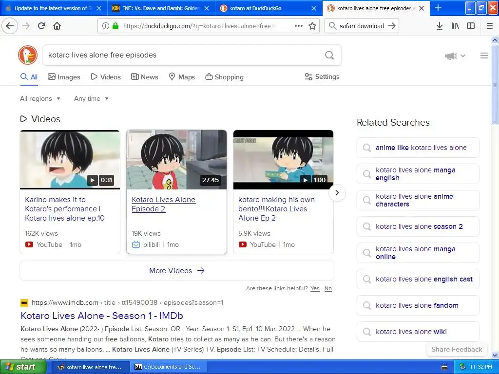Play the 1:00 bento video thumbnail
Screen dimensions: 499x374
coord(283,160)
